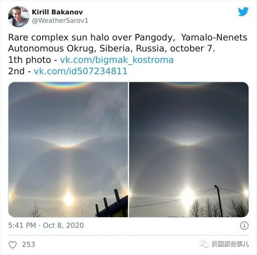Screen dimensions: 257x255
Task: Click the bright sun in left photo
Action: coord(69,199)
